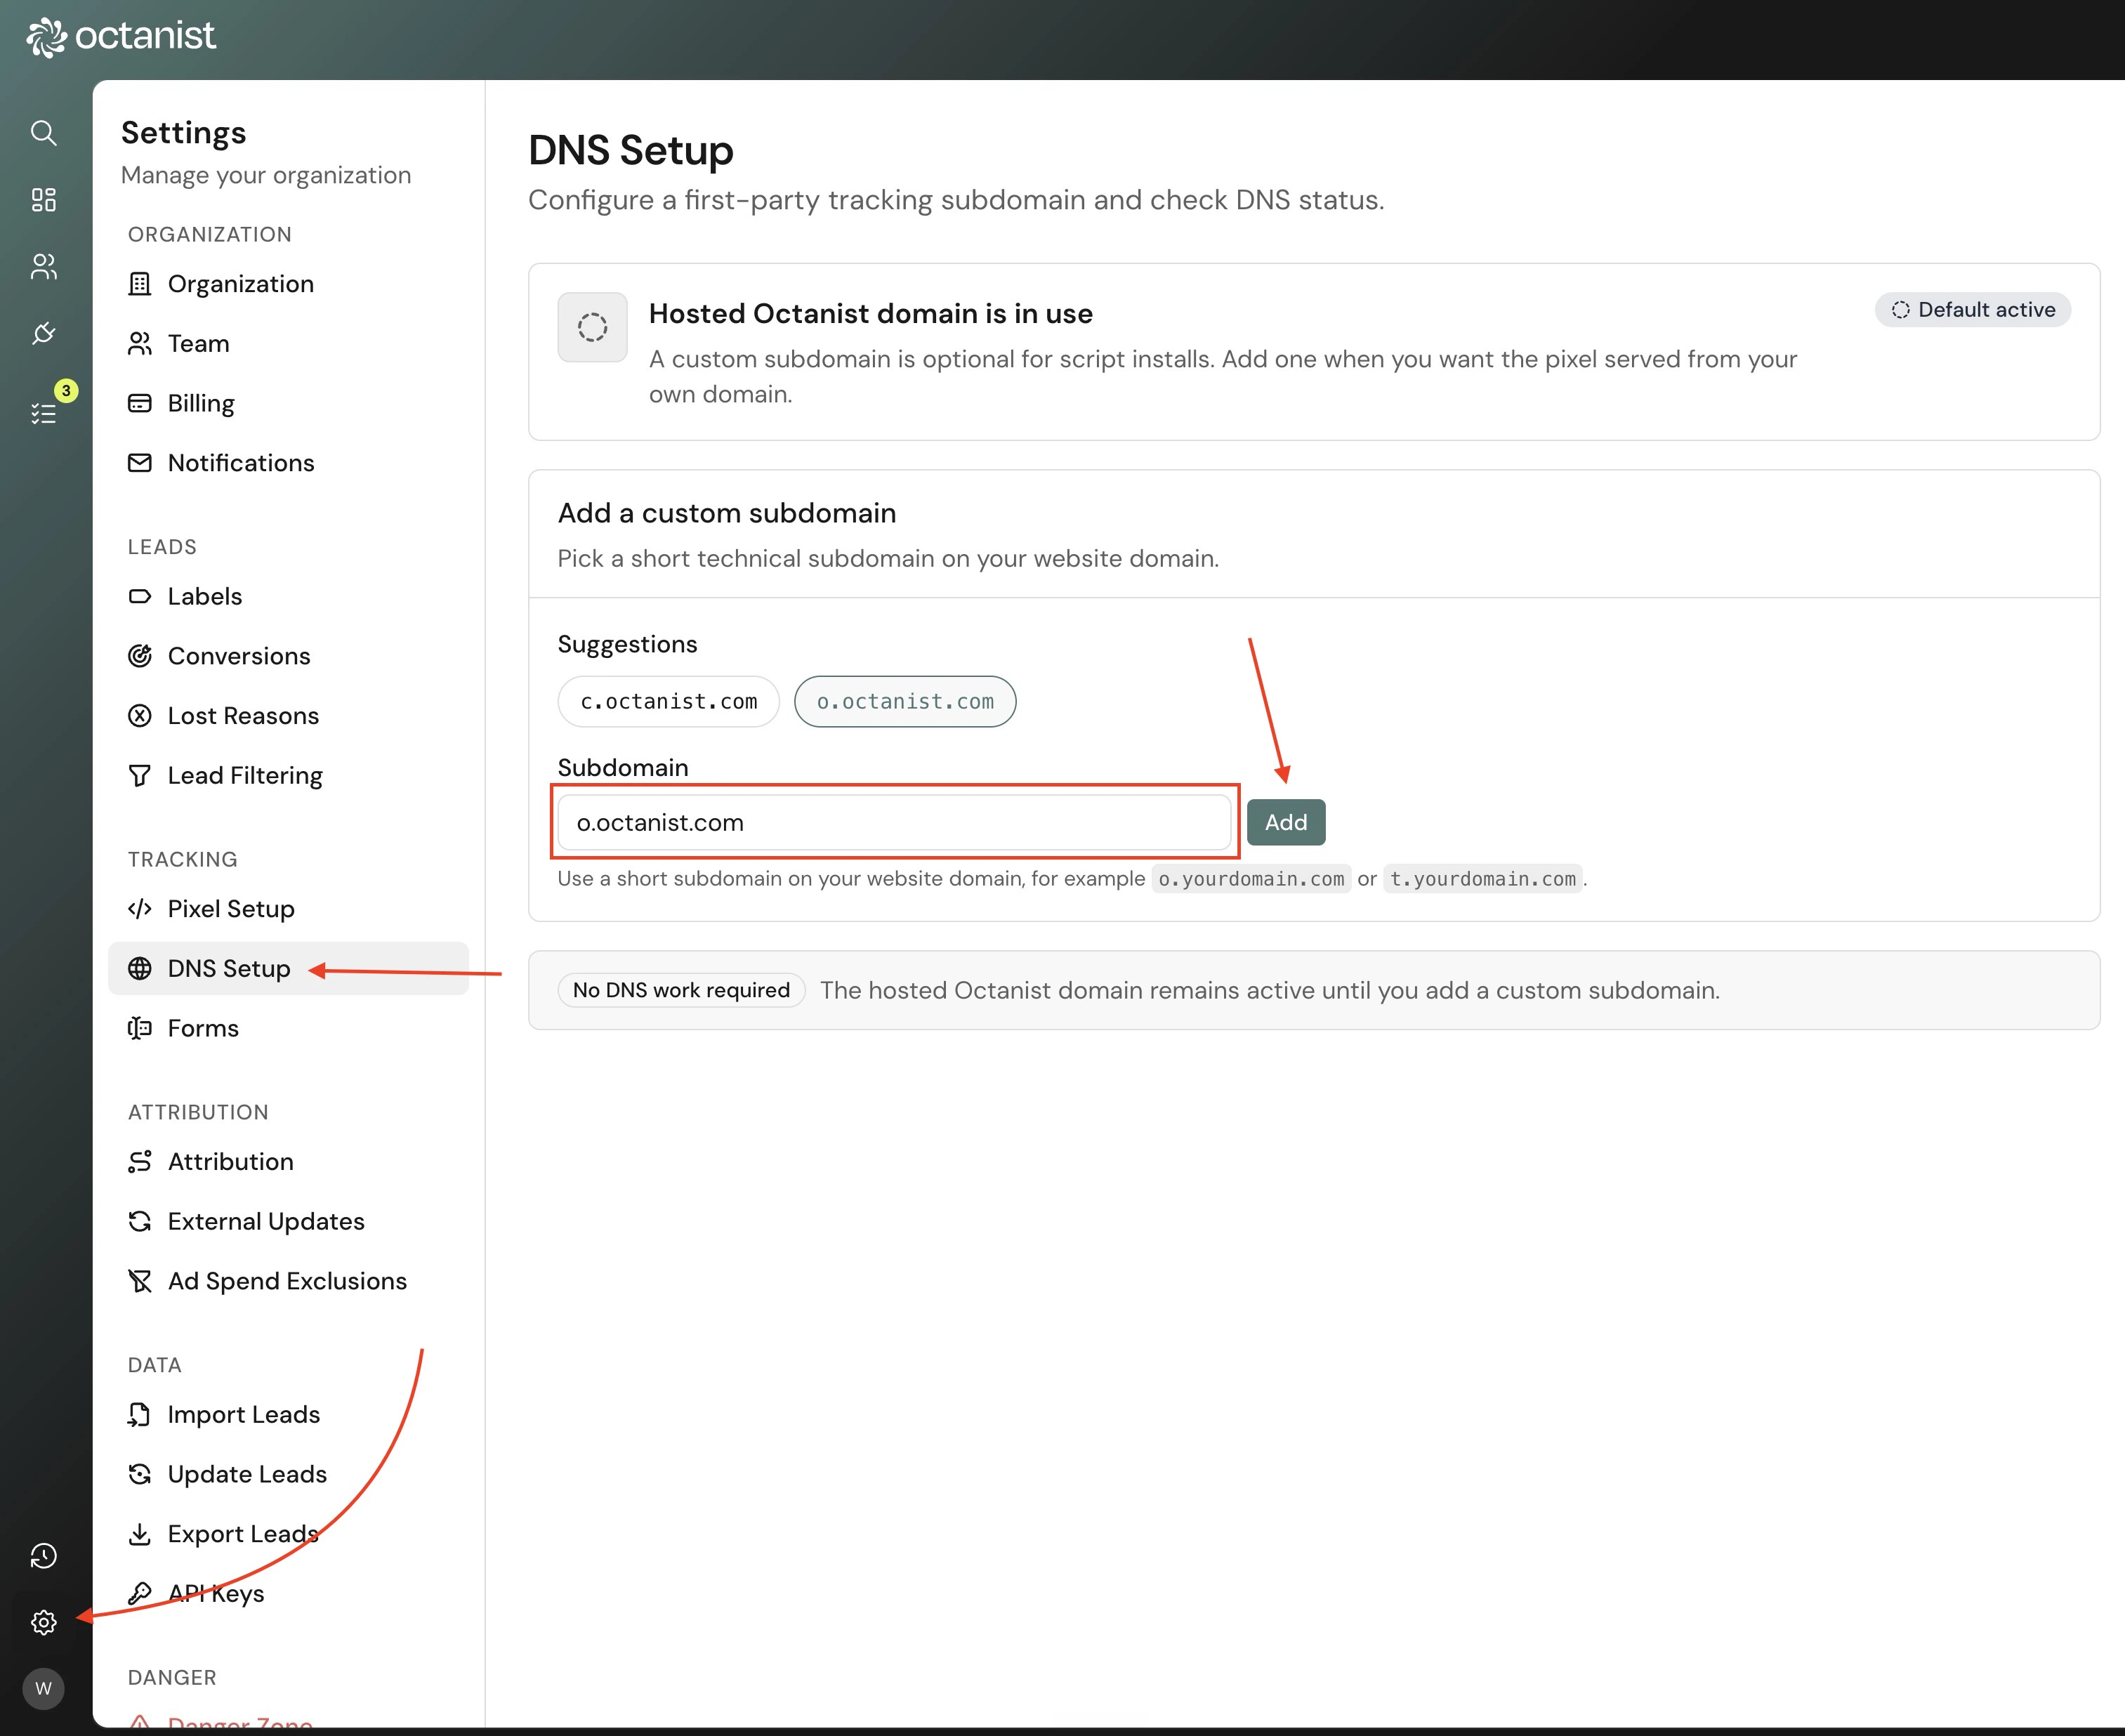Go to Lead Filtering

288,776
